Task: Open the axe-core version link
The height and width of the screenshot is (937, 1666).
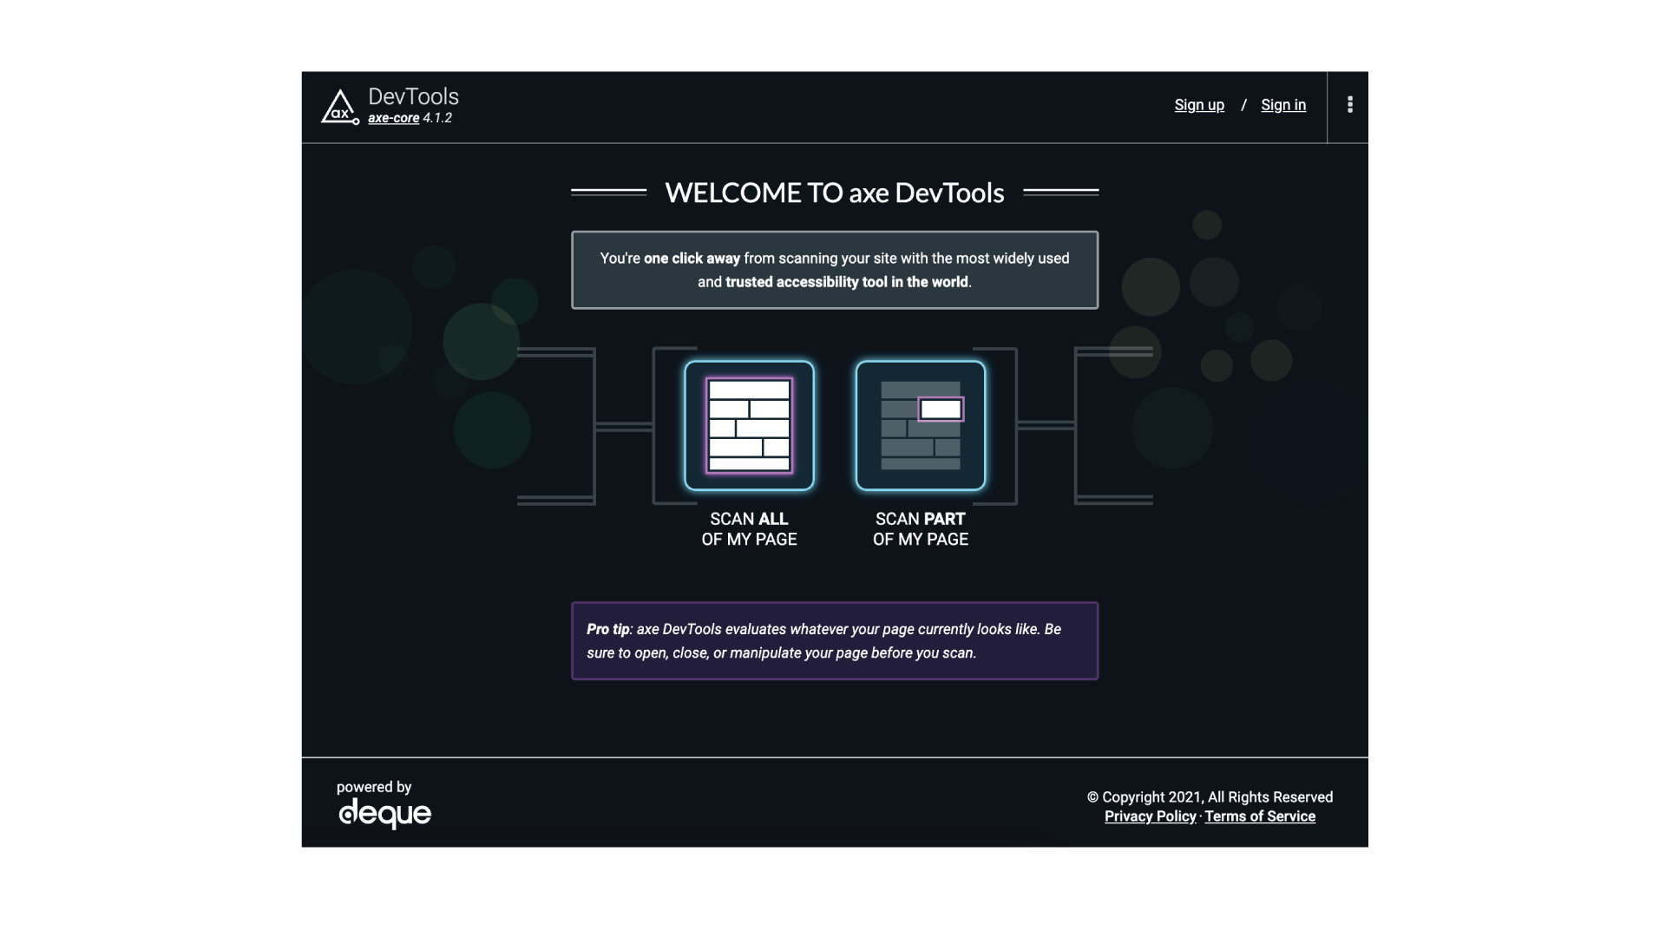Action: click(393, 118)
